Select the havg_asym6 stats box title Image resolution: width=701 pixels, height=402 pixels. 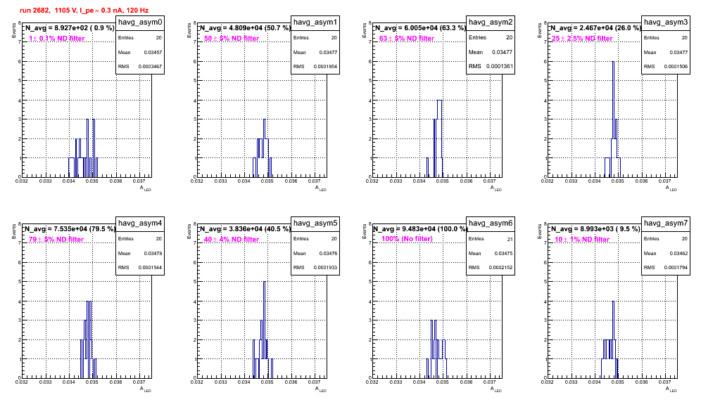click(x=491, y=223)
